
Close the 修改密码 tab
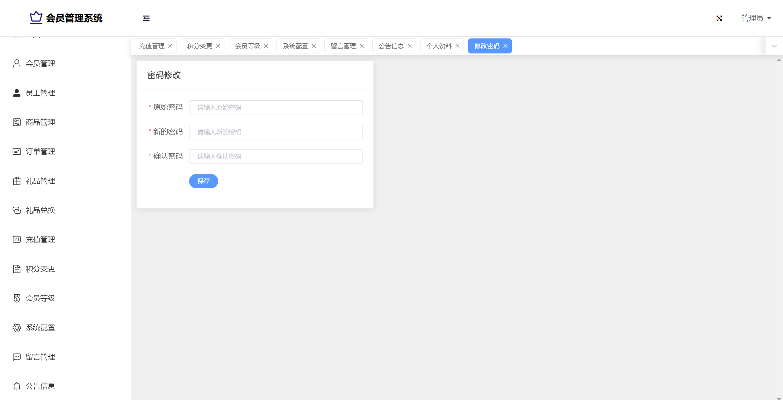pos(505,46)
